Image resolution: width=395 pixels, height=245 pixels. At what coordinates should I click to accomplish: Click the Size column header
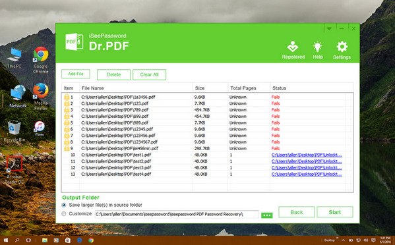click(x=210, y=88)
